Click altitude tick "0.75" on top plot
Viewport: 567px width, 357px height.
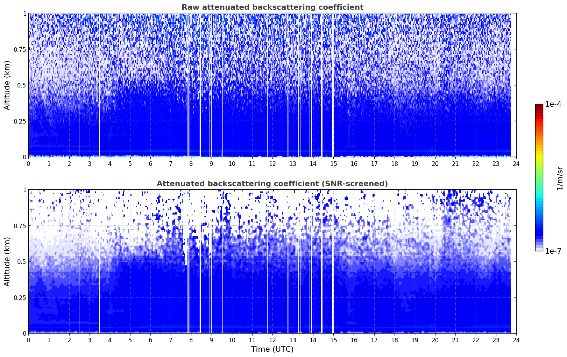click(20, 49)
